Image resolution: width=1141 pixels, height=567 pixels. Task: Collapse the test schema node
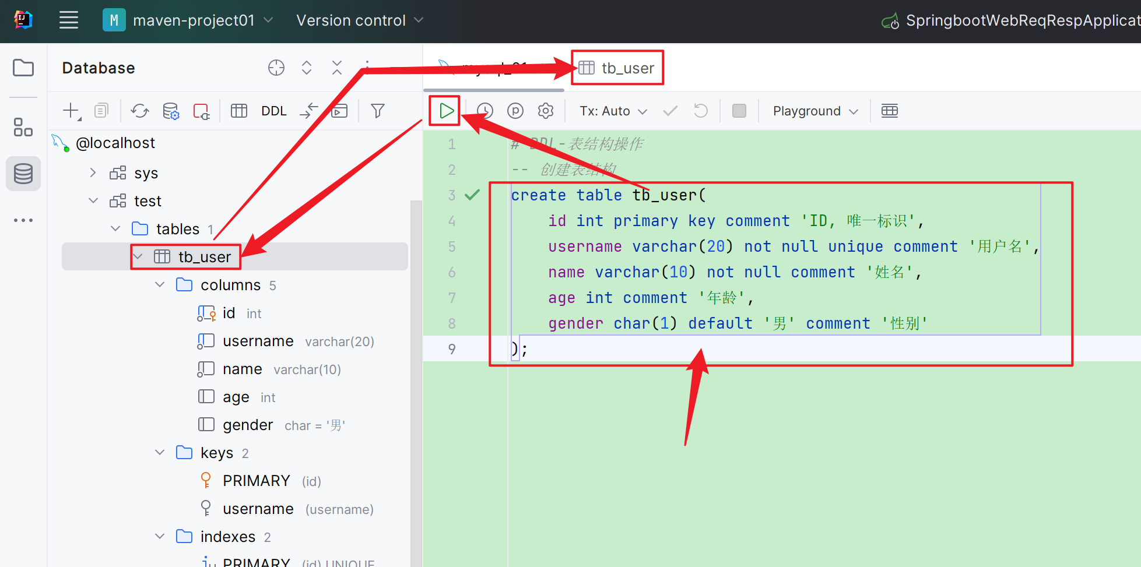[x=93, y=200]
